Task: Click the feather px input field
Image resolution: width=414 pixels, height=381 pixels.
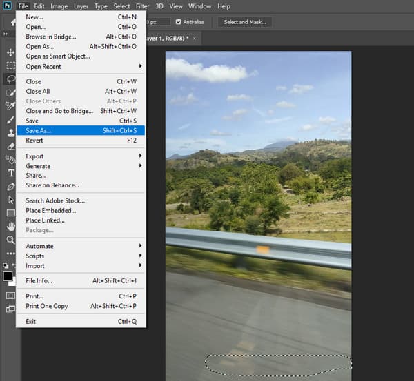Action: pyautogui.click(x=159, y=22)
